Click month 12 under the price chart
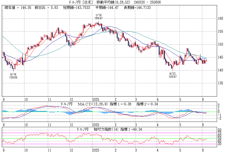This screenshot has width=229, height=152. [71, 100]
